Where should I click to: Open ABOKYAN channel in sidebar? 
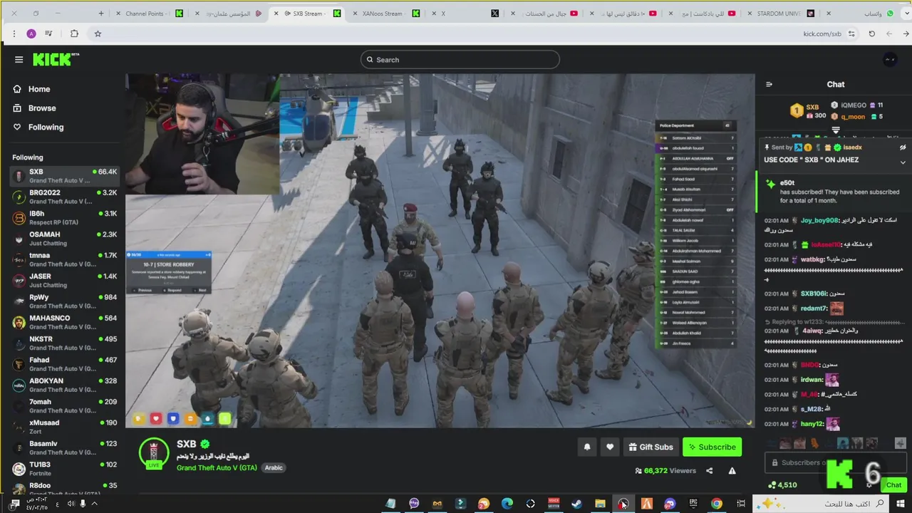[x=64, y=385]
